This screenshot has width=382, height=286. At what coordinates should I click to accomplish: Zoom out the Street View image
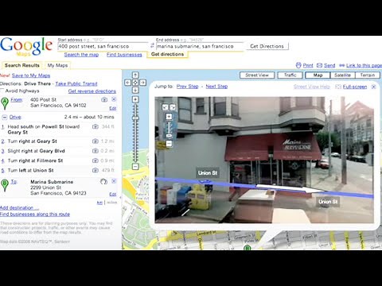(169, 144)
